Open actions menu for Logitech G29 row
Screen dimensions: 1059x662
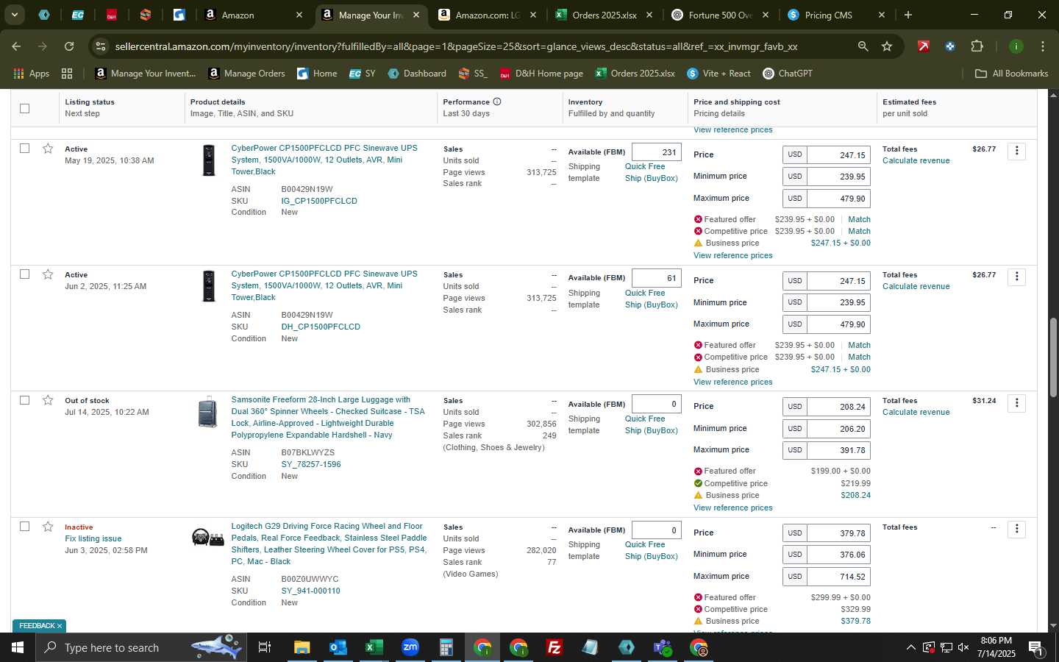click(x=1016, y=529)
